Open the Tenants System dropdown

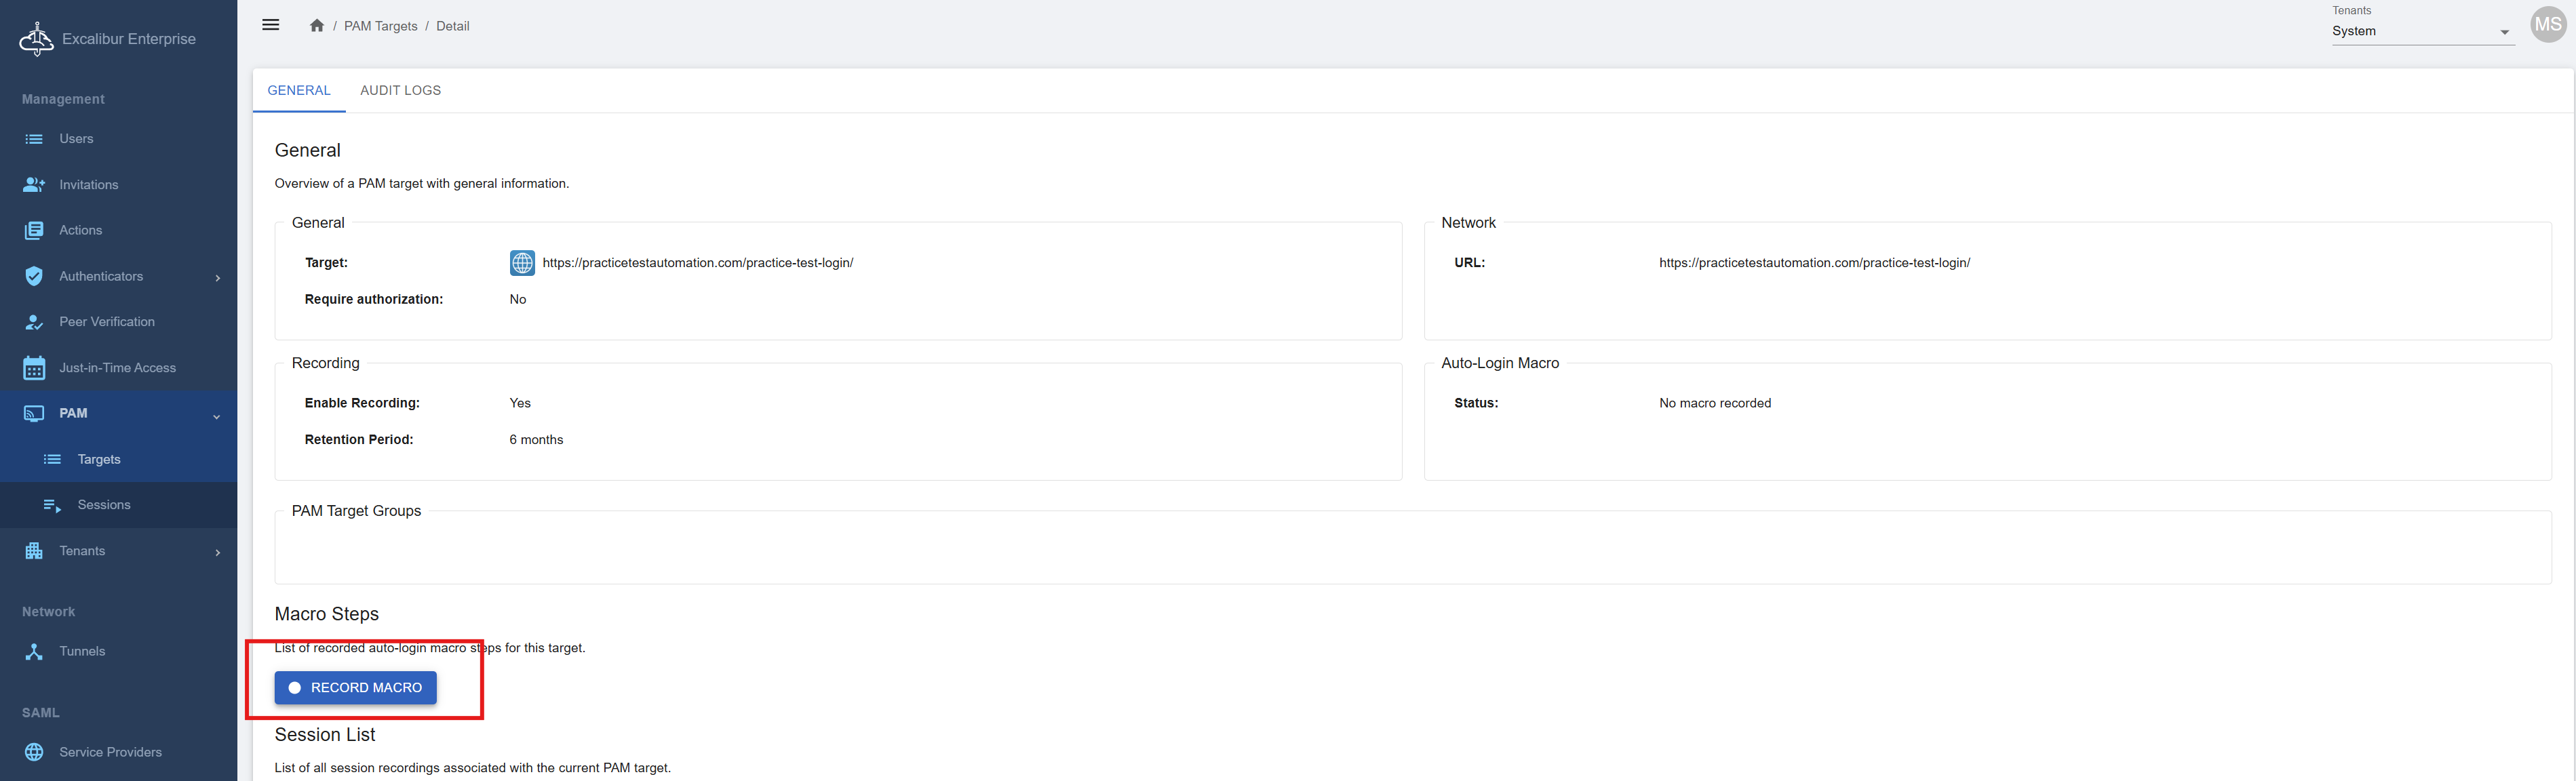(2420, 31)
